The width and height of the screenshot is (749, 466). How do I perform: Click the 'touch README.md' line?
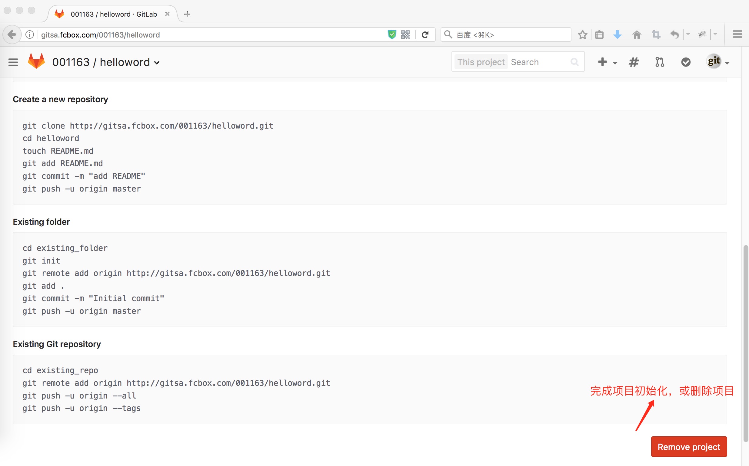[58, 151]
